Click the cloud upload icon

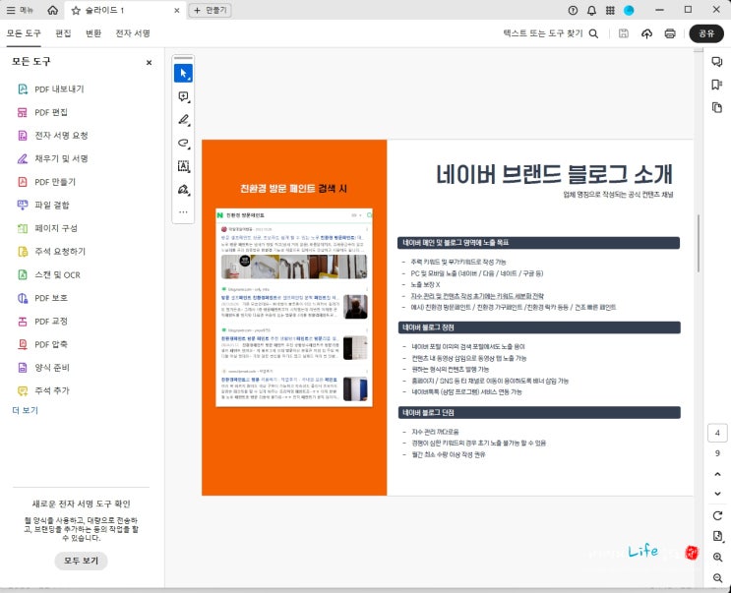(x=646, y=33)
